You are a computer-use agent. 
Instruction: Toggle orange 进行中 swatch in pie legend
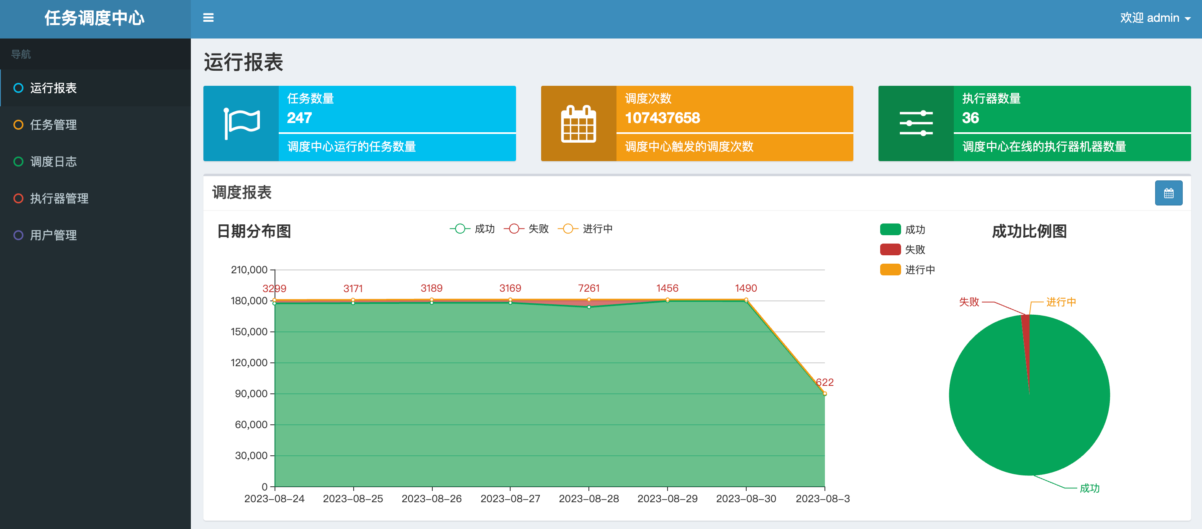pyautogui.click(x=890, y=269)
